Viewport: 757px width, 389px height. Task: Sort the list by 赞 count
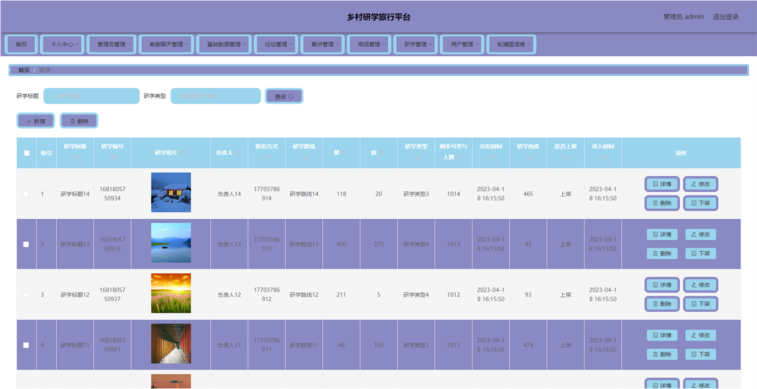tap(344, 153)
